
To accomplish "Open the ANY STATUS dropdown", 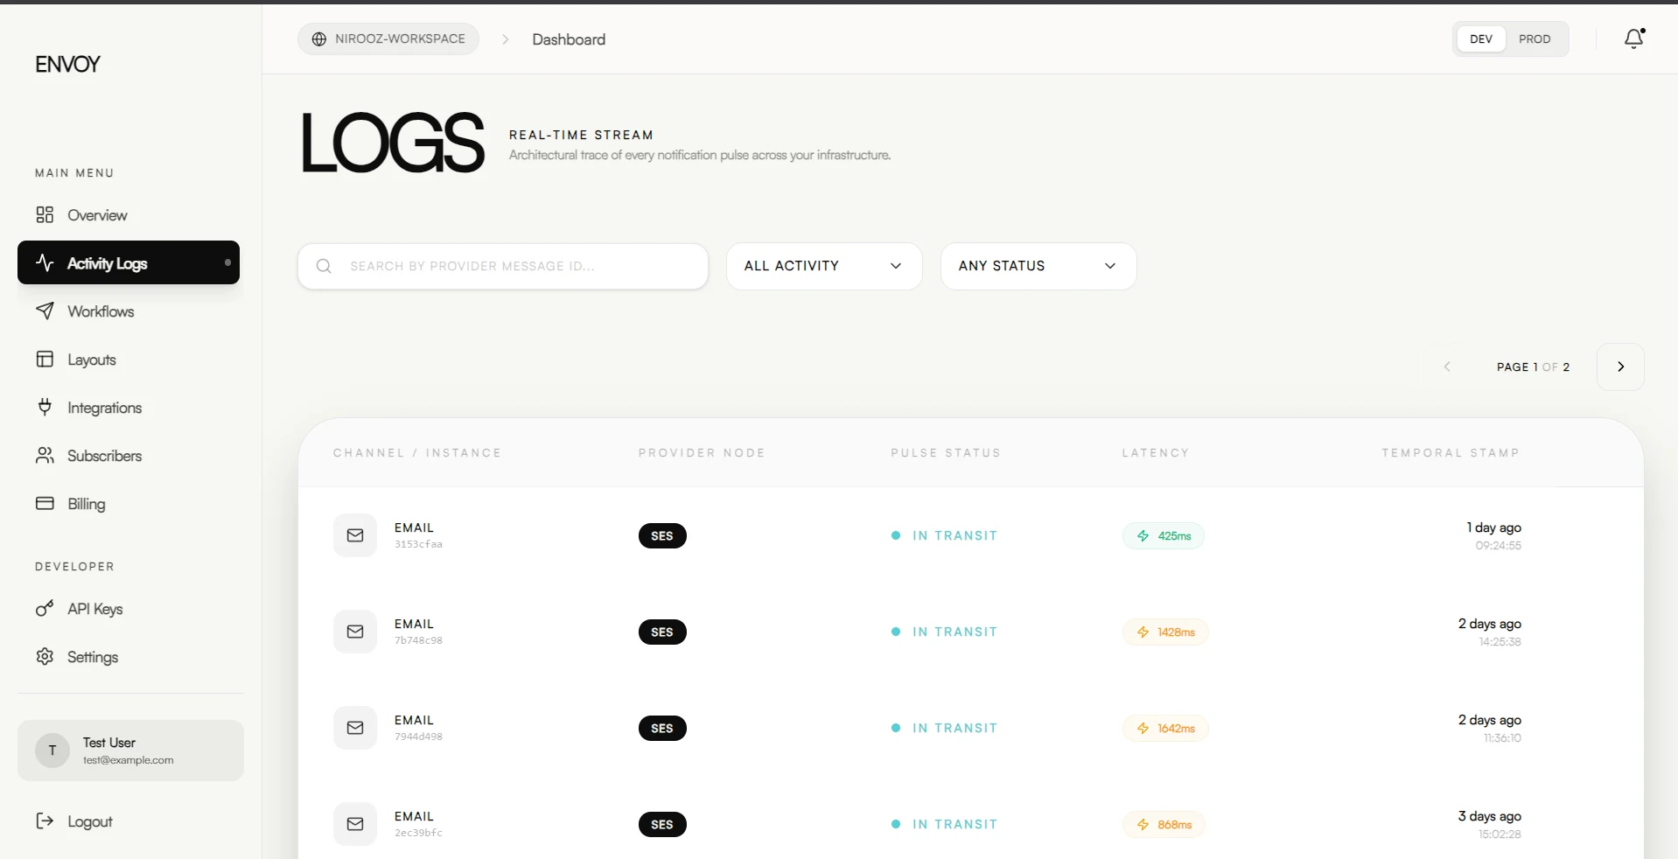I will click(x=1038, y=266).
